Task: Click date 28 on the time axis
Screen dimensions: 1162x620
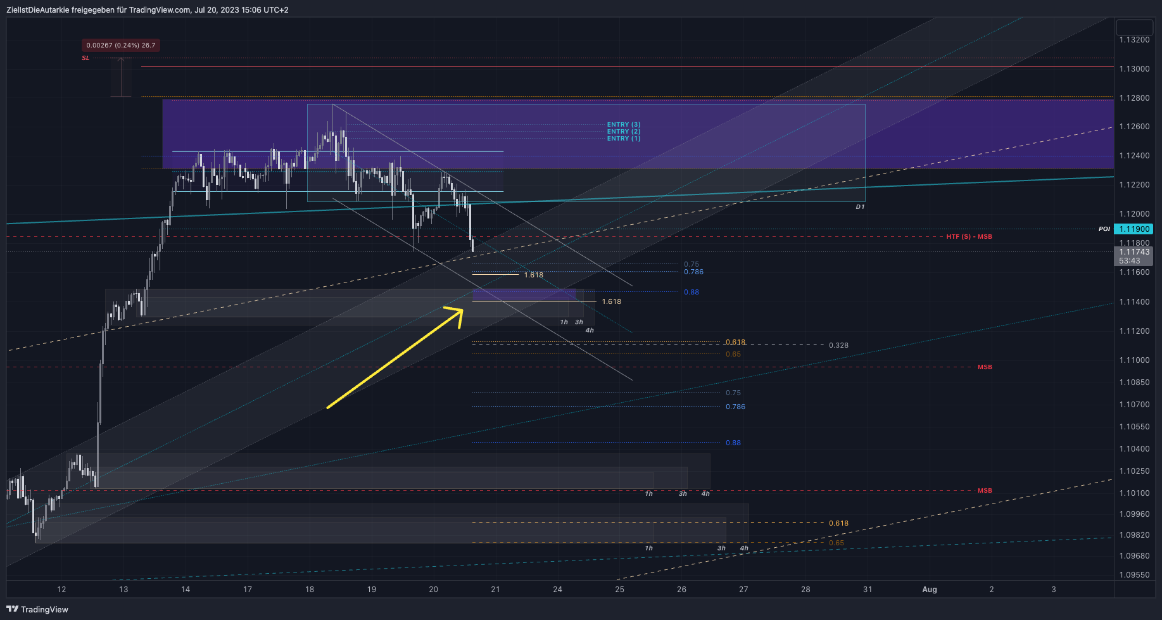Action: pyautogui.click(x=805, y=590)
